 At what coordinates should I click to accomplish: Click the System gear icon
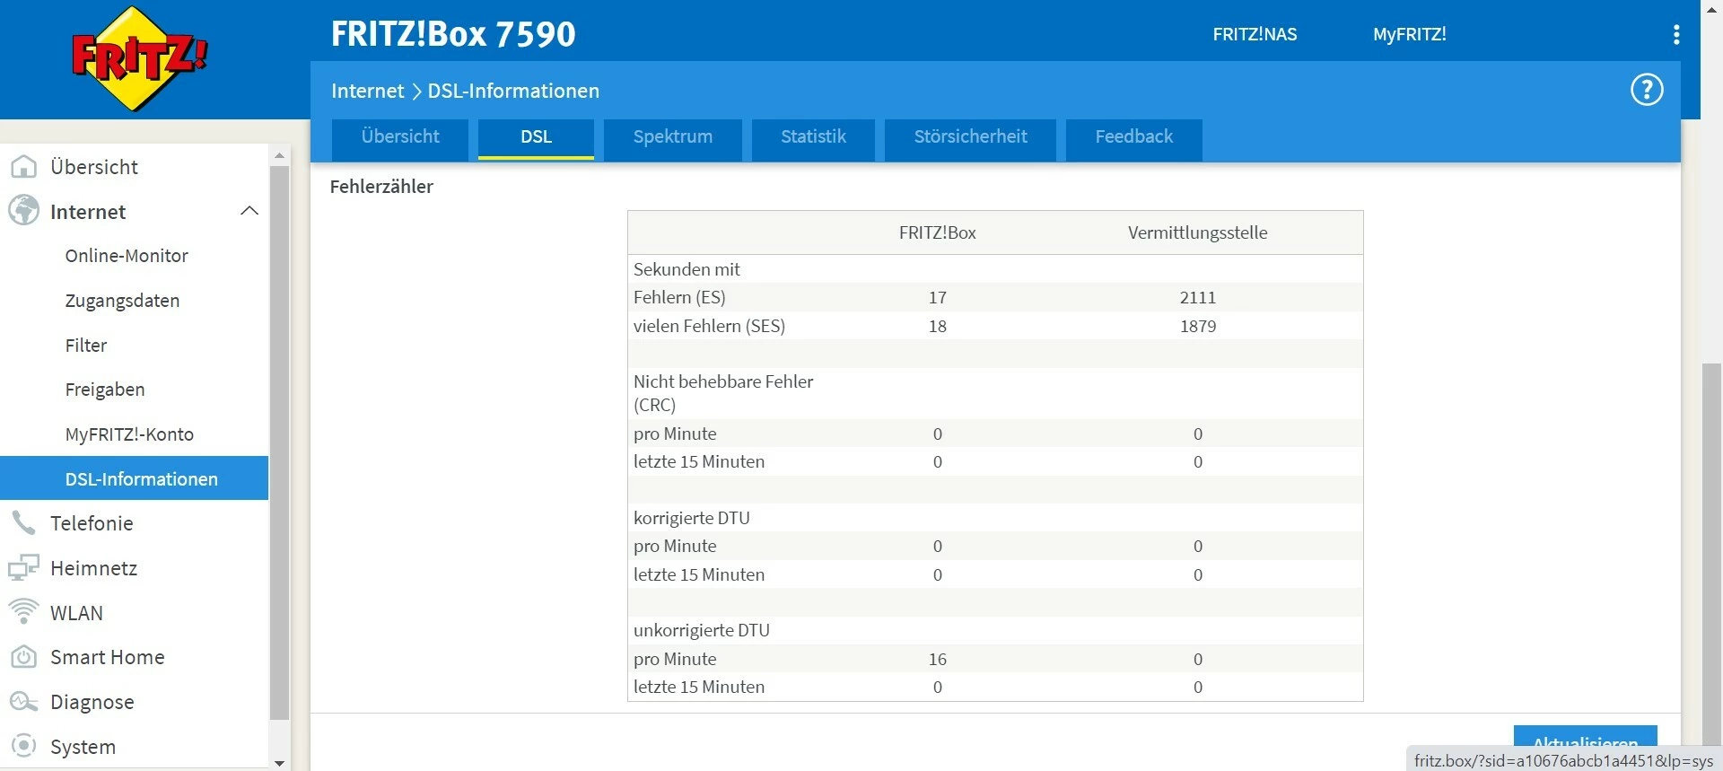pyautogui.click(x=23, y=746)
